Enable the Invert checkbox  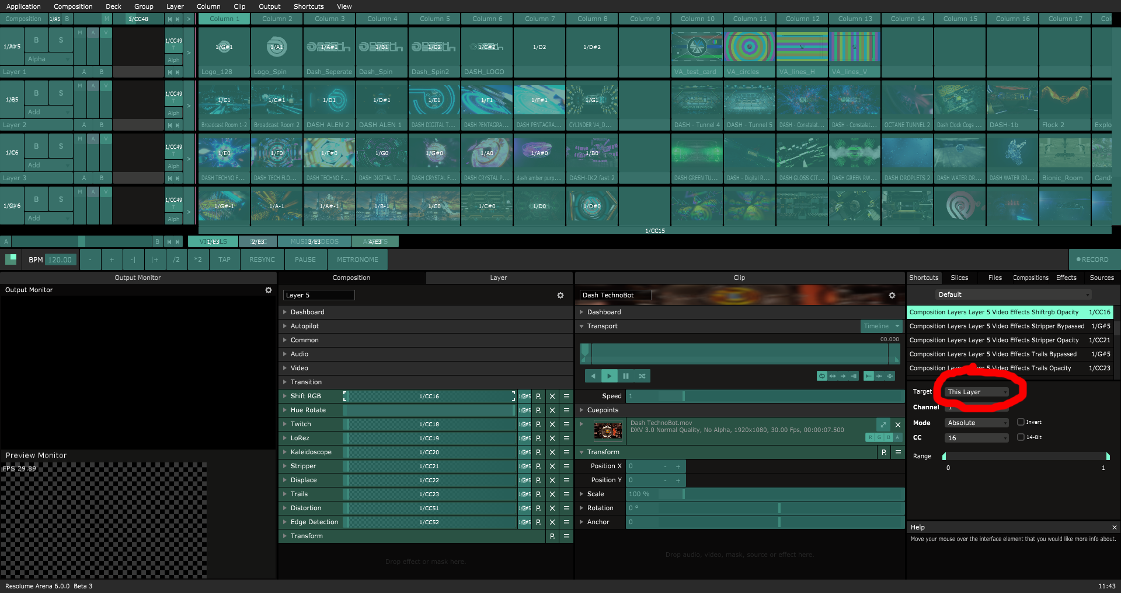tap(1021, 422)
